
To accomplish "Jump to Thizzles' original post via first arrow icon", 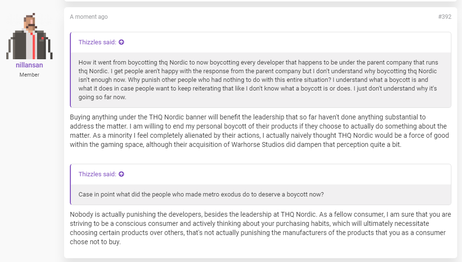I will point(121,42).
